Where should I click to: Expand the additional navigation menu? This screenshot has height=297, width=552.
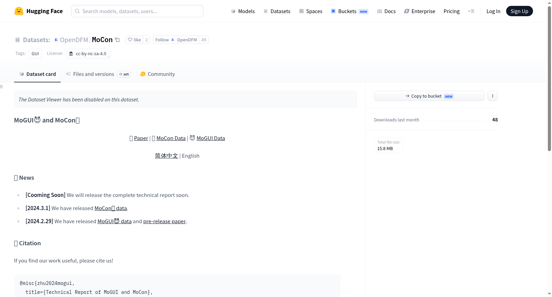pos(471,11)
